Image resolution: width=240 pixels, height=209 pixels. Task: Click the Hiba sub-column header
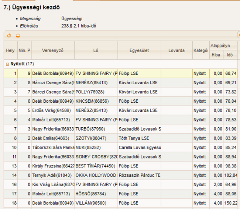(x=216, y=55)
